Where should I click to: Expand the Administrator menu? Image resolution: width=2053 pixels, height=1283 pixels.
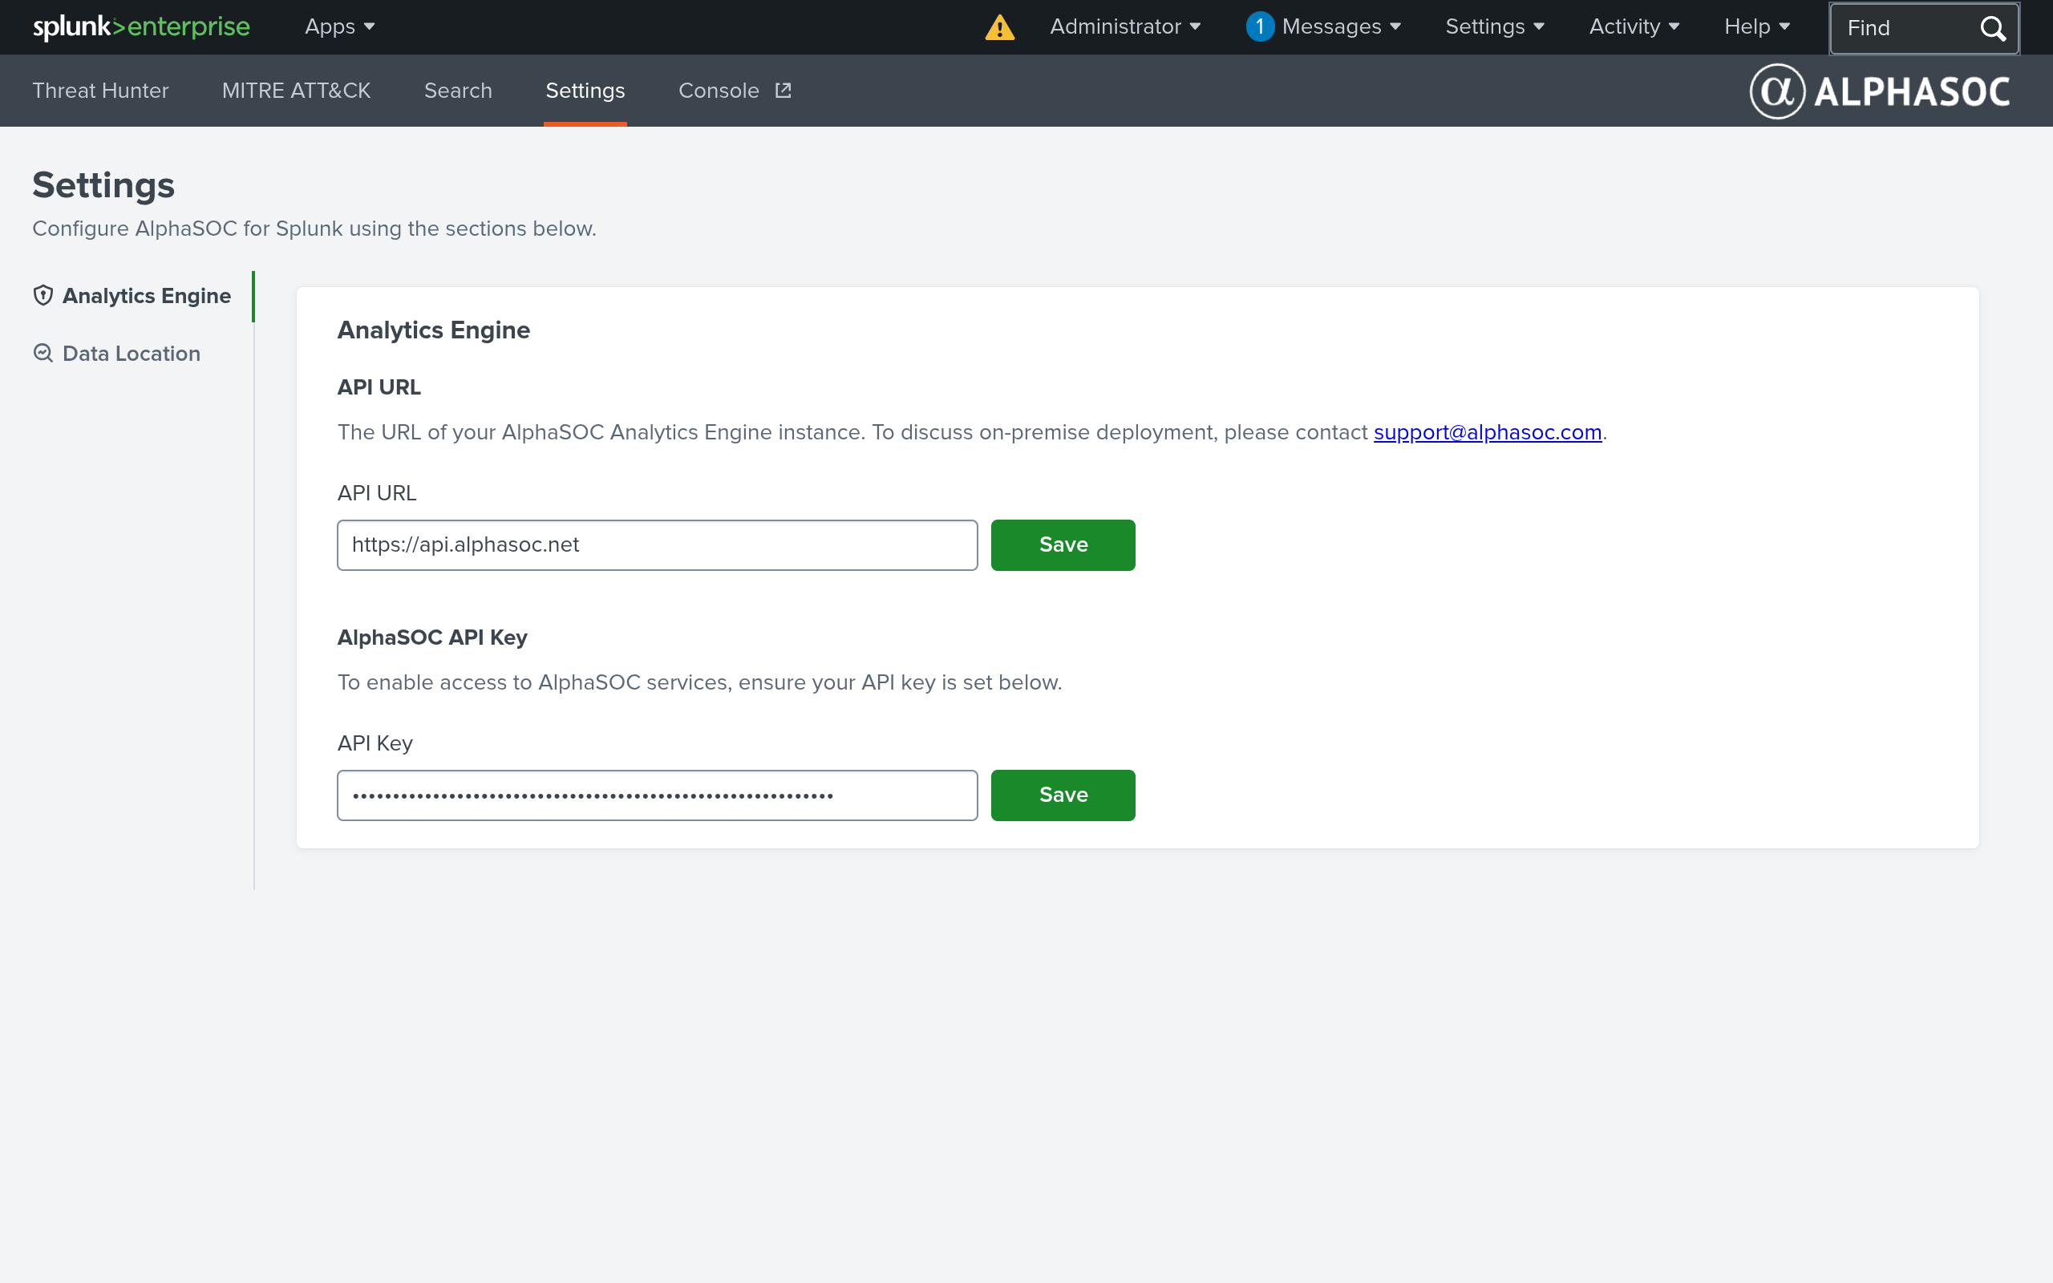click(x=1125, y=27)
